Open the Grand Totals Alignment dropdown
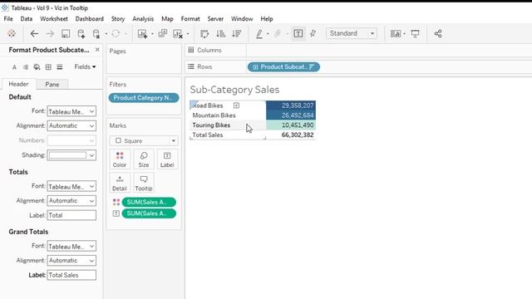This screenshot has width=532, height=299. [x=71, y=260]
